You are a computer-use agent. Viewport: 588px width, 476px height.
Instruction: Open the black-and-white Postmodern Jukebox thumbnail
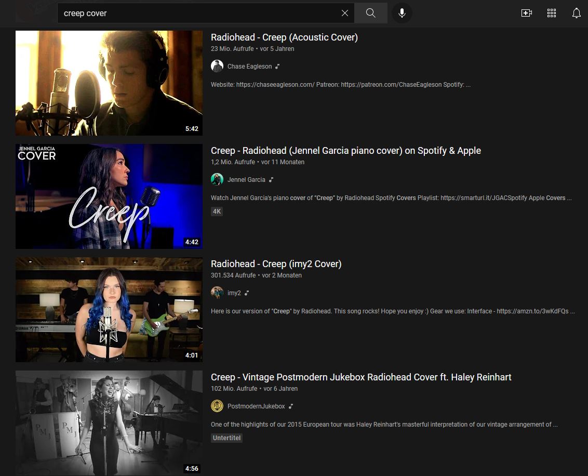109,423
